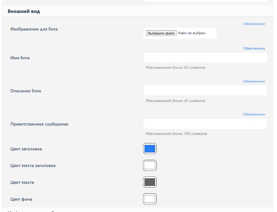Click the Приветственное сообщение label

tap(39, 124)
